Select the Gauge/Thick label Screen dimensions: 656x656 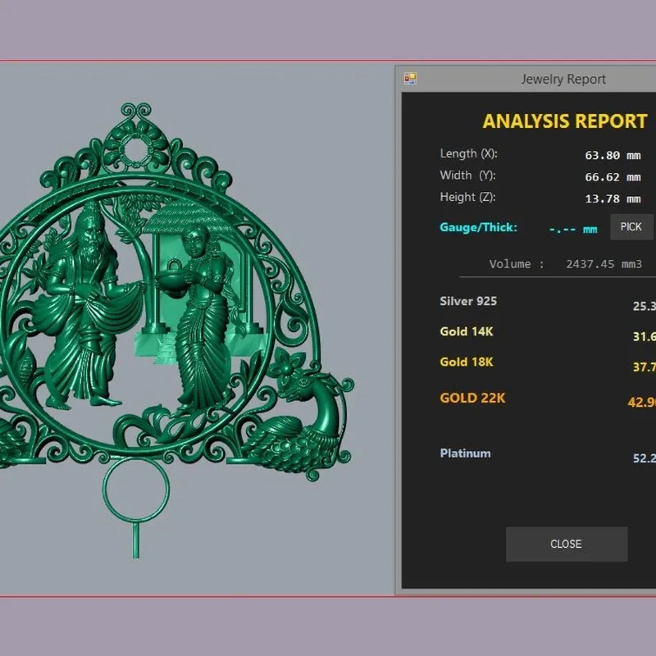(x=478, y=227)
